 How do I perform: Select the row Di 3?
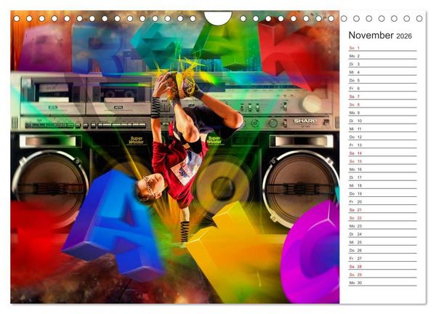pos(383,64)
